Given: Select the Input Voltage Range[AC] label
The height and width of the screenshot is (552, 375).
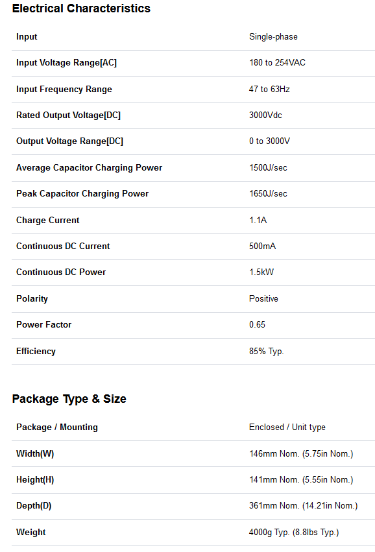Looking at the screenshot, I should point(66,63).
